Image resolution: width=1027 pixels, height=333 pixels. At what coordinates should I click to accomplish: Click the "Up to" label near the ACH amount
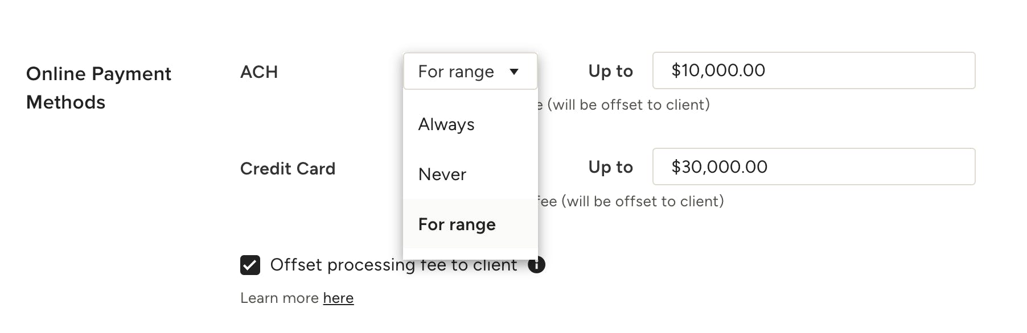(610, 70)
